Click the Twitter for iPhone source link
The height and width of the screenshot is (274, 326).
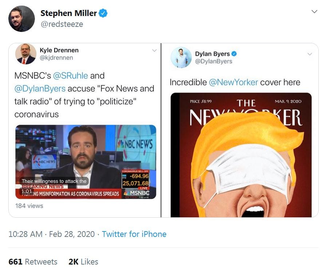pos(134,234)
